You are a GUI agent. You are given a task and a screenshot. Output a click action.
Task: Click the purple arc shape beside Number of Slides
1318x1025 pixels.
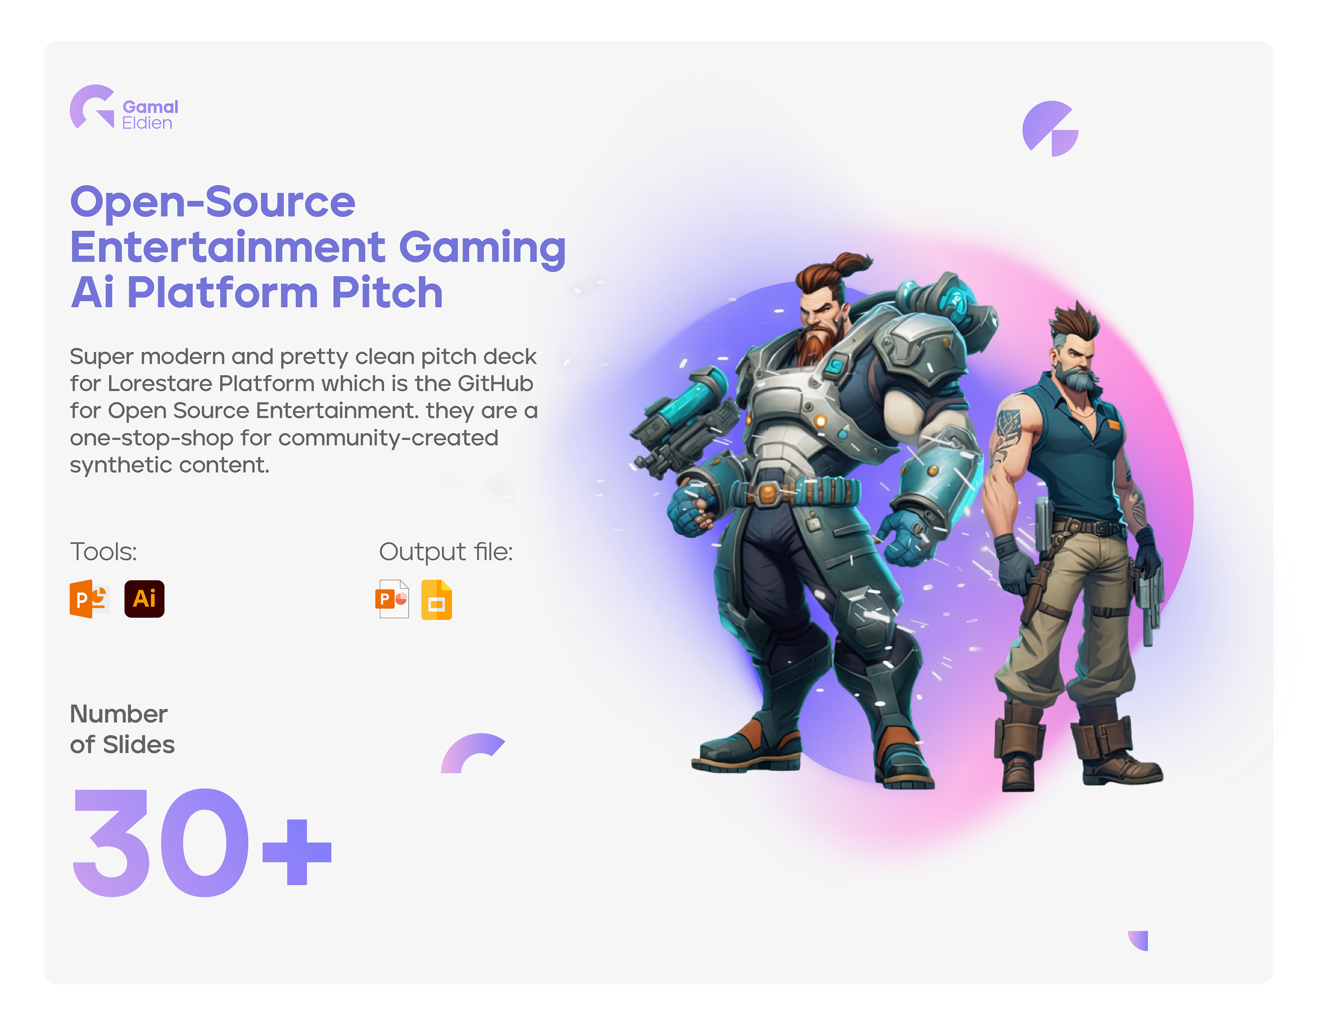tap(473, 753)
